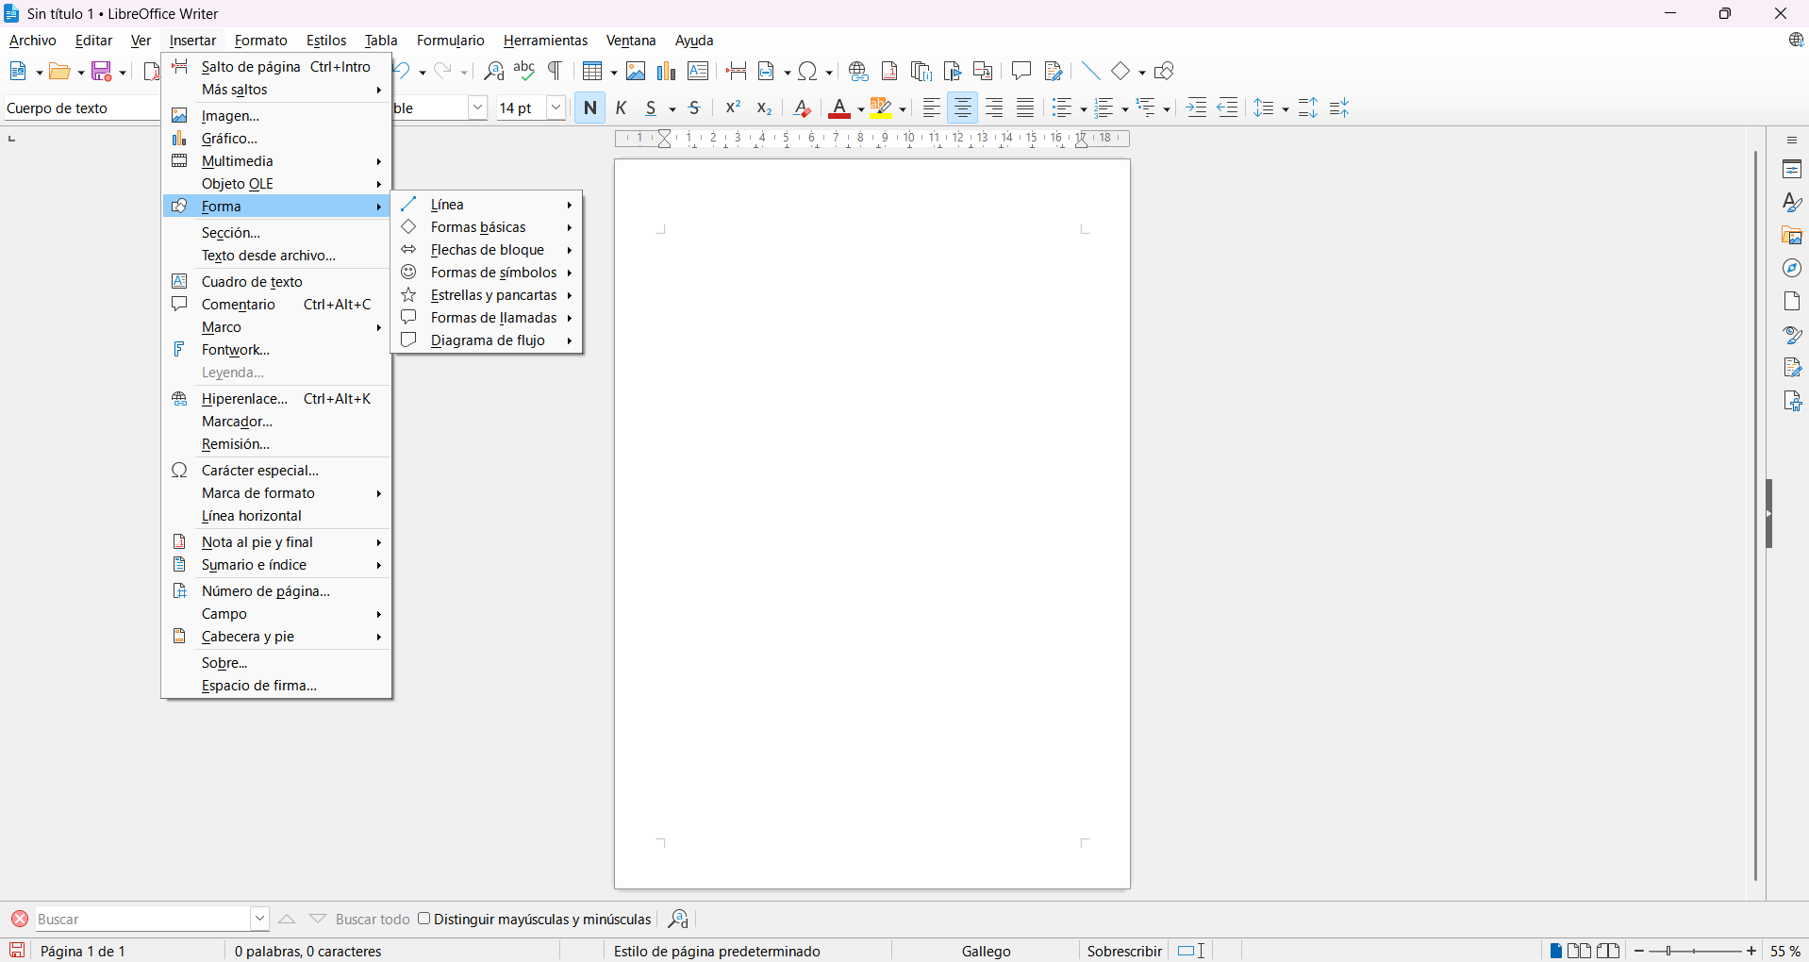This screenshot has width=1809, height=962.
Task: Click the Superscript icon
Action: (733, 108)
